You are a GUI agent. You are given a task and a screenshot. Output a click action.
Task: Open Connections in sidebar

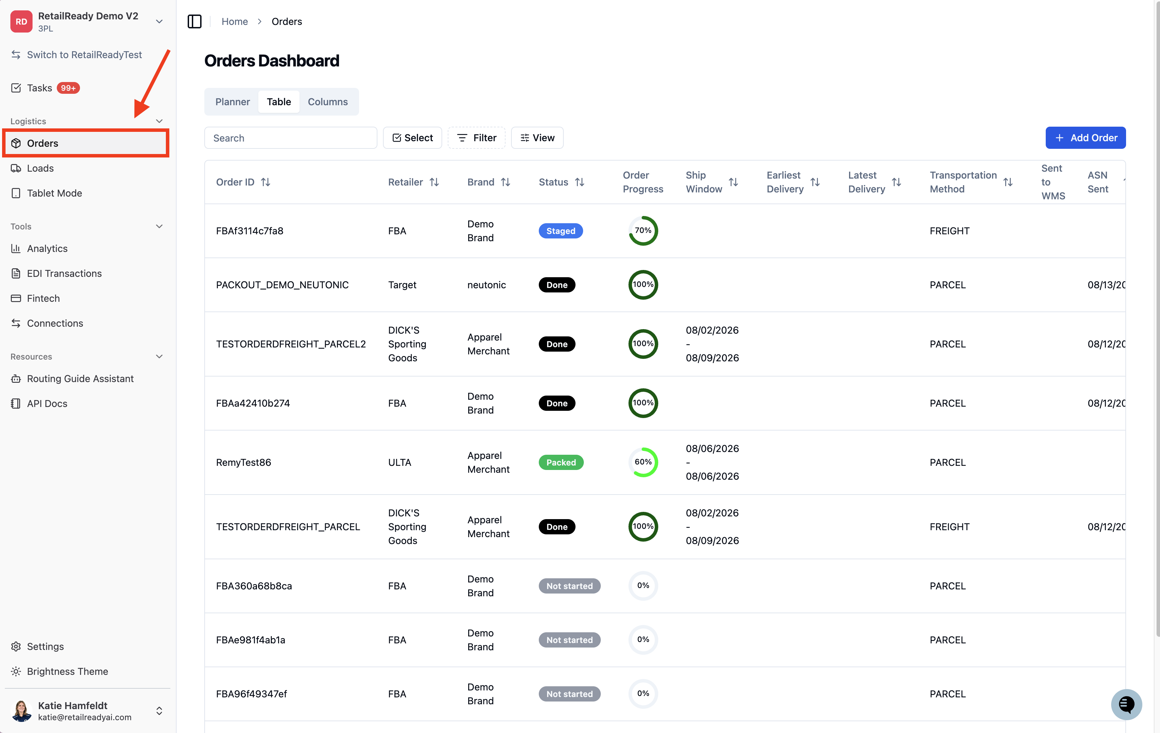(86, 323)
